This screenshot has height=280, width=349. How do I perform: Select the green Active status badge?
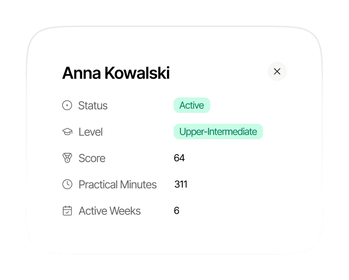[191, 105]
